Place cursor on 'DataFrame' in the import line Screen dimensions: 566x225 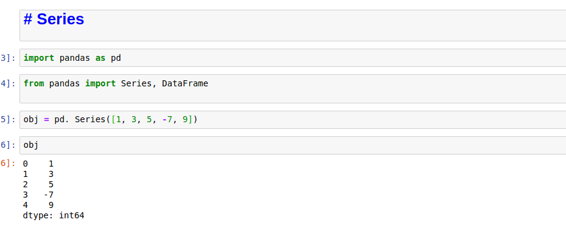185,84
